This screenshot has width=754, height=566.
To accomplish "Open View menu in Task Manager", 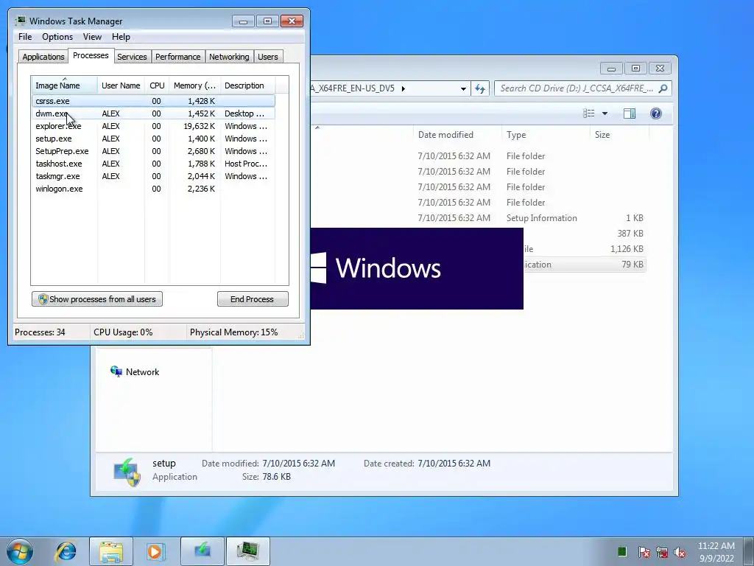I will click(92, 37).
